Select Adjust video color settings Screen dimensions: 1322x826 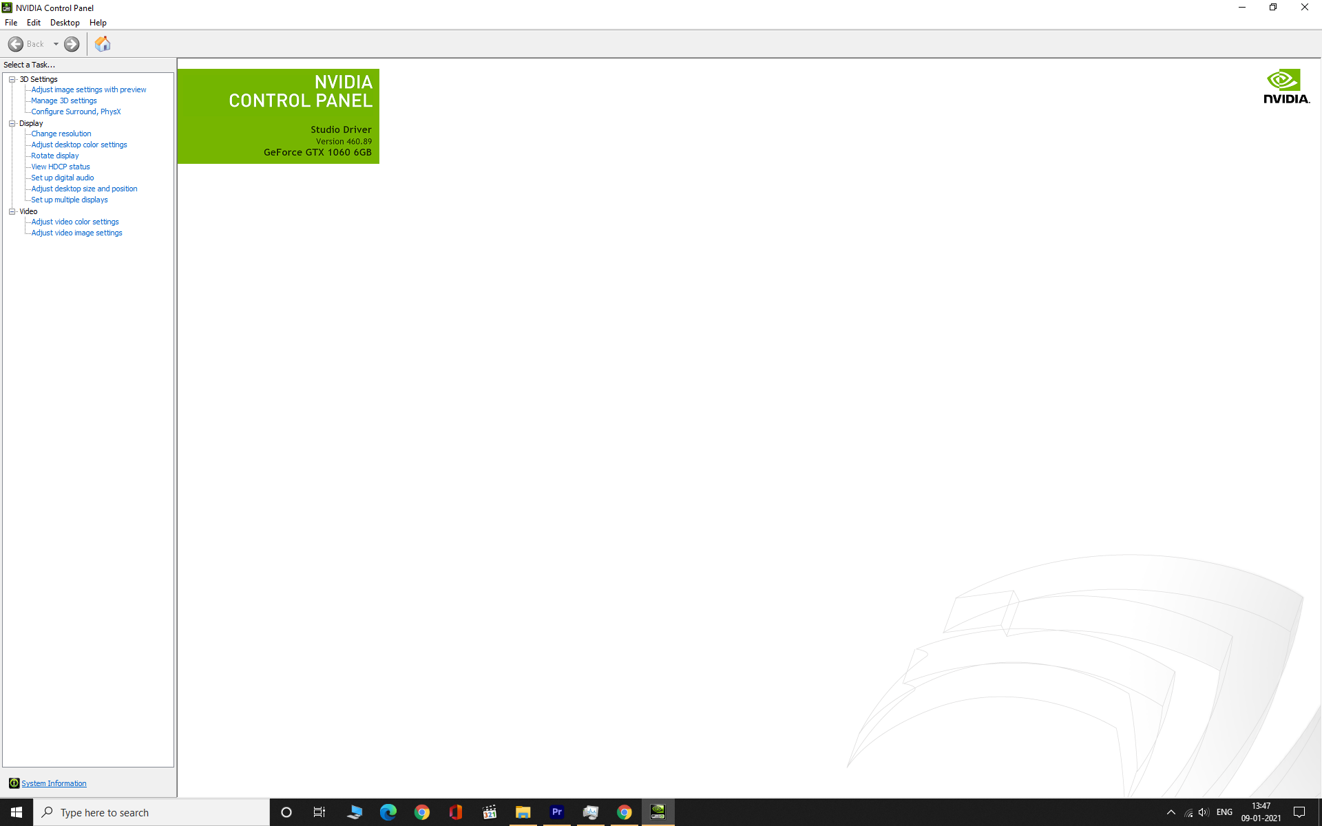[74, 222]
